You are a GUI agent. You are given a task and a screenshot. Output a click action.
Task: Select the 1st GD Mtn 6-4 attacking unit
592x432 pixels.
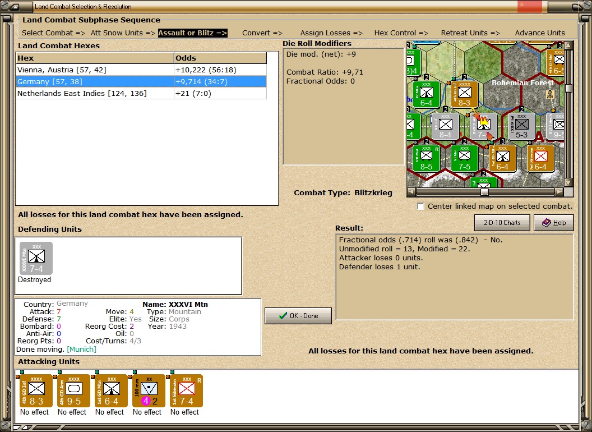tap(112, 391)
